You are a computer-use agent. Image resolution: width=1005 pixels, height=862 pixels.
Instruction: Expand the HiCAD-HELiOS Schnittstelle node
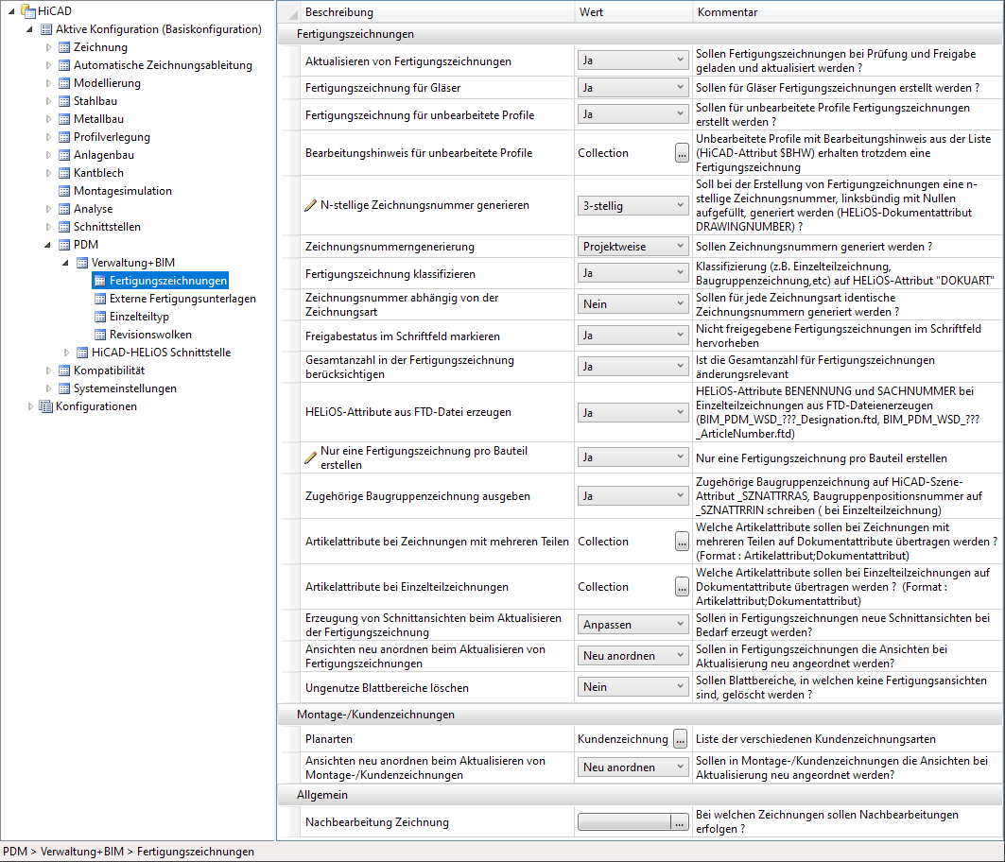(66, 352)
